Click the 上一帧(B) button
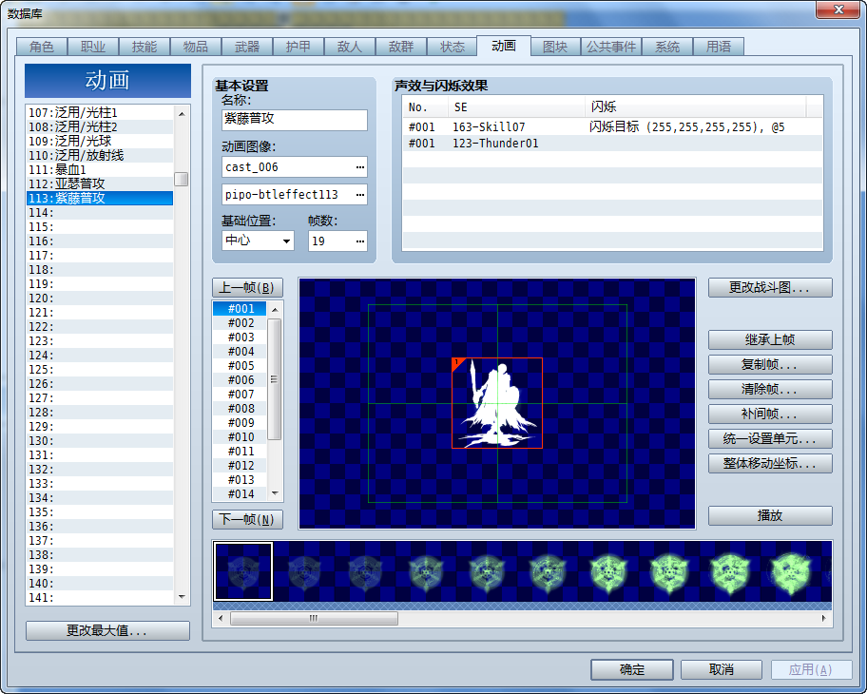Viewport: 867px width, 694px height. pyautogui.click(x=247, y=287)
